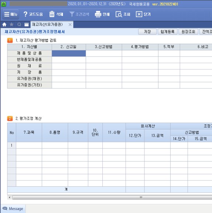
Task: Click the 삭제 trash can icon
Action: coord(52,14)
